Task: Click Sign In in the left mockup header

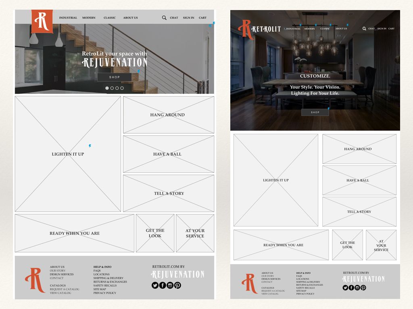Action: click(189, 18)
